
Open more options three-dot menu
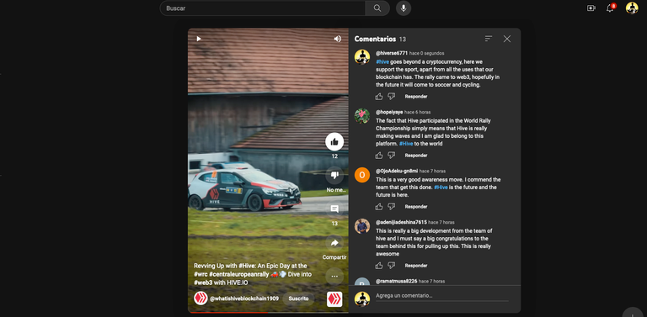334,277
